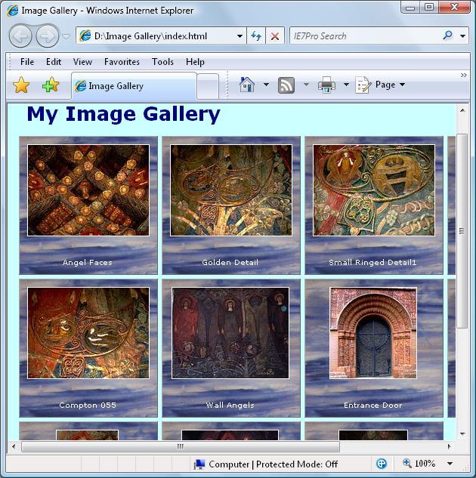Open the Edit menu
Viewport: 476px width, 478px height.
(x=54, y=62)
